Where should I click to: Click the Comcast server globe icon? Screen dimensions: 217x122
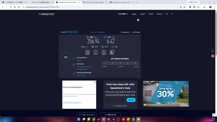(x=74, y=65)
